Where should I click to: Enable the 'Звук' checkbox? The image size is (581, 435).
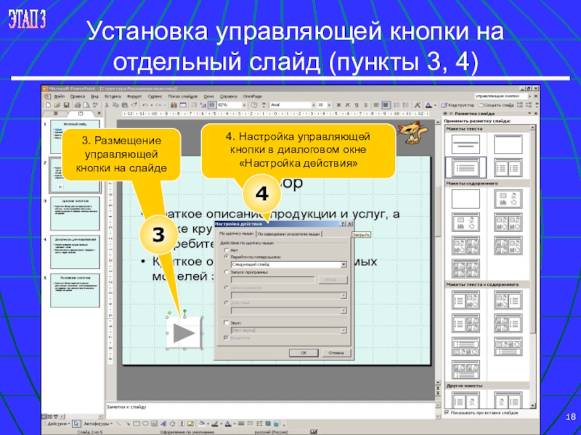click(227, 322)
